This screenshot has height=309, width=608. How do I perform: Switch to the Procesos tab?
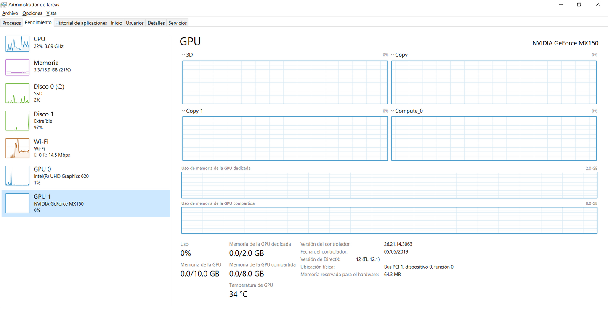12,23
